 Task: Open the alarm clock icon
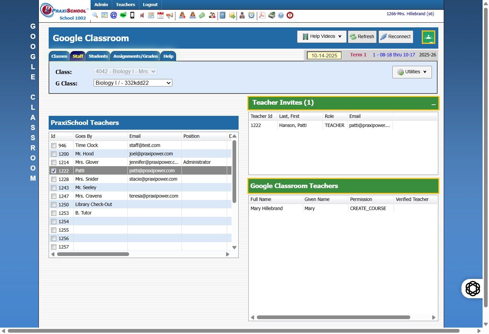(251, 15)
